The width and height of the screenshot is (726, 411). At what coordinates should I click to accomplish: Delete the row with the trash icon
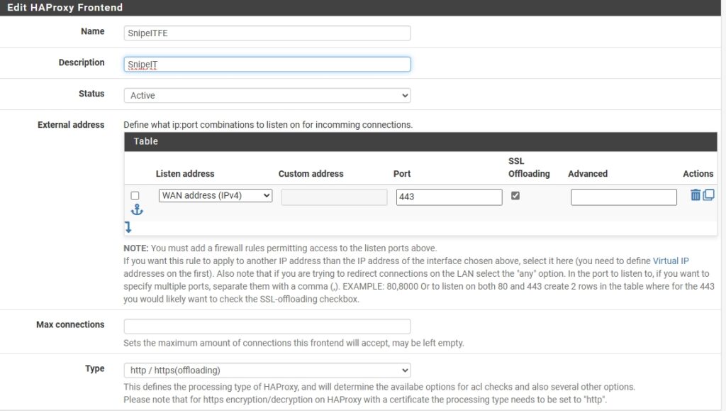coord(695,194)
